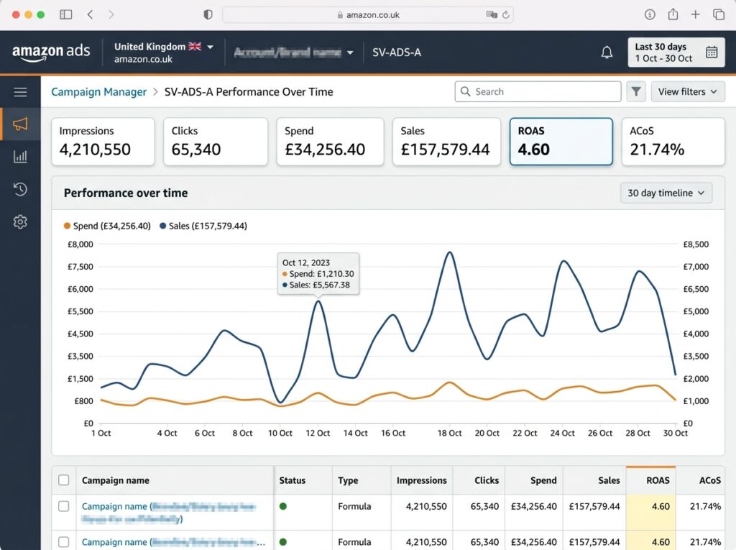Open the bar chart reports sidebar icon
The height and width of the screenshot is (550, 736).
pyautogui.click(x=20, y=157)
